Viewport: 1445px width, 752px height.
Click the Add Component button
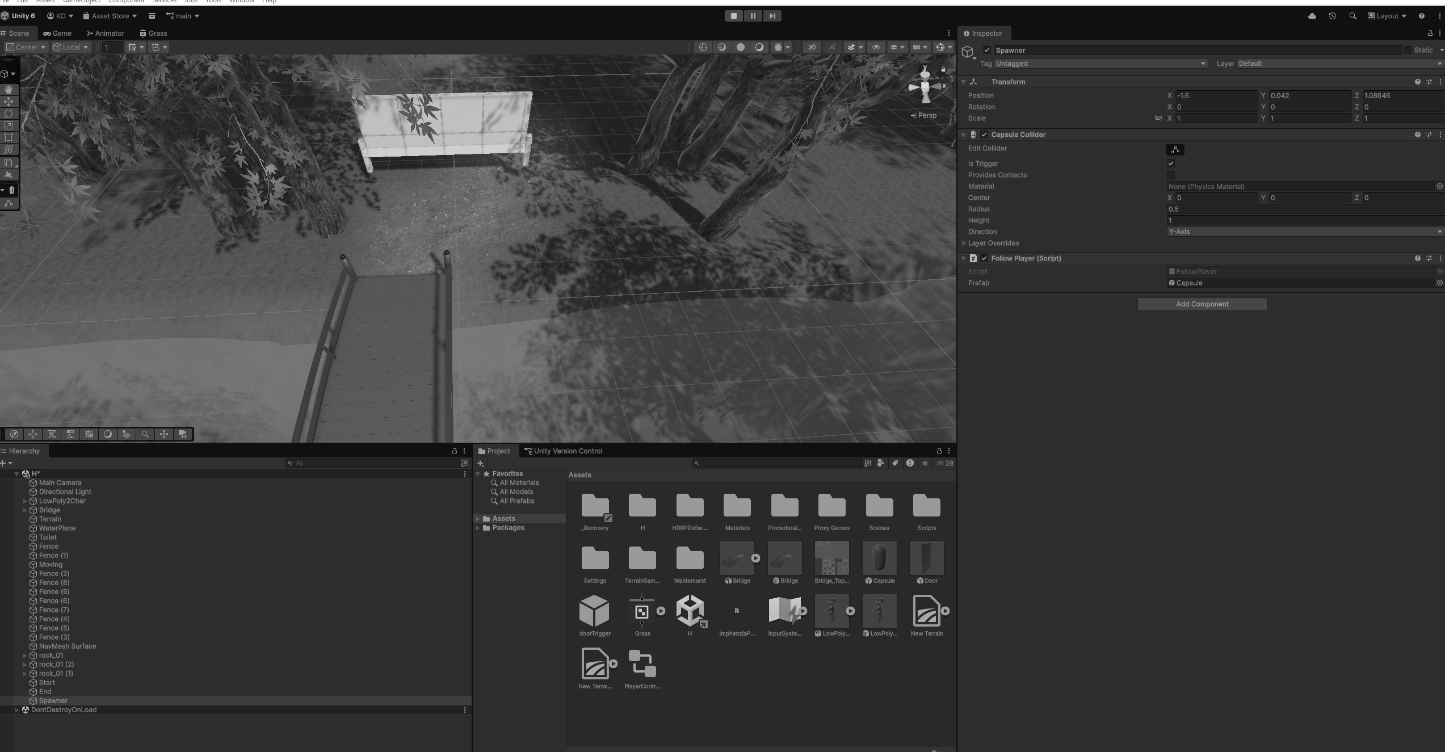[1202, 304]
